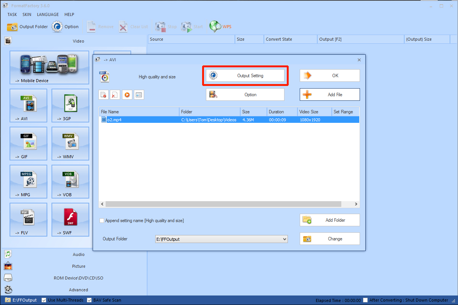Open Output Folder from main toolbar
458x305 pixels.
click(x=27, y=27)
